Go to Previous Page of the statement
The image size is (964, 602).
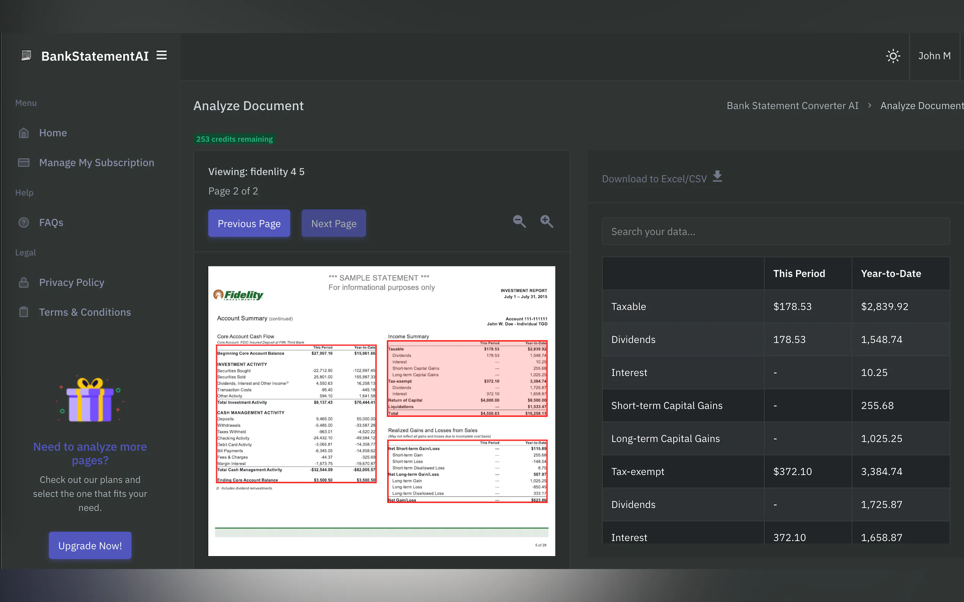click(249, 223)
